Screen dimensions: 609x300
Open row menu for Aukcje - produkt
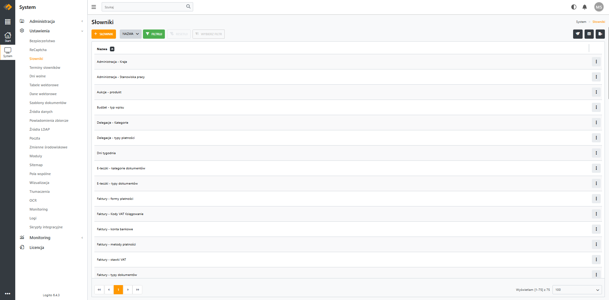pos(596,92)
